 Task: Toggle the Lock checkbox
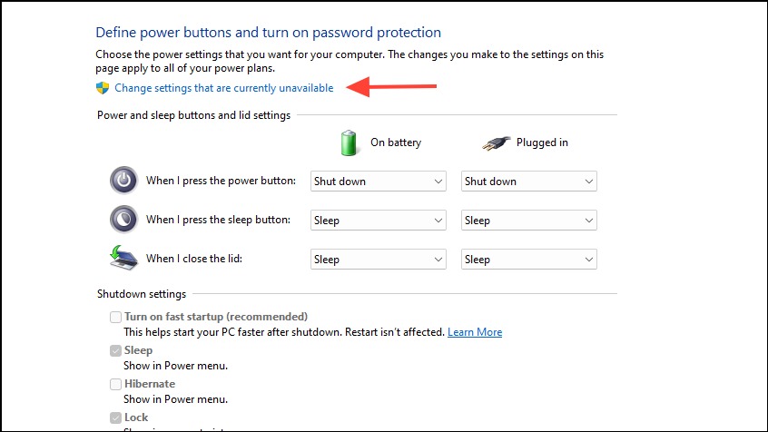pyautogui.click(x=115, y=417)
